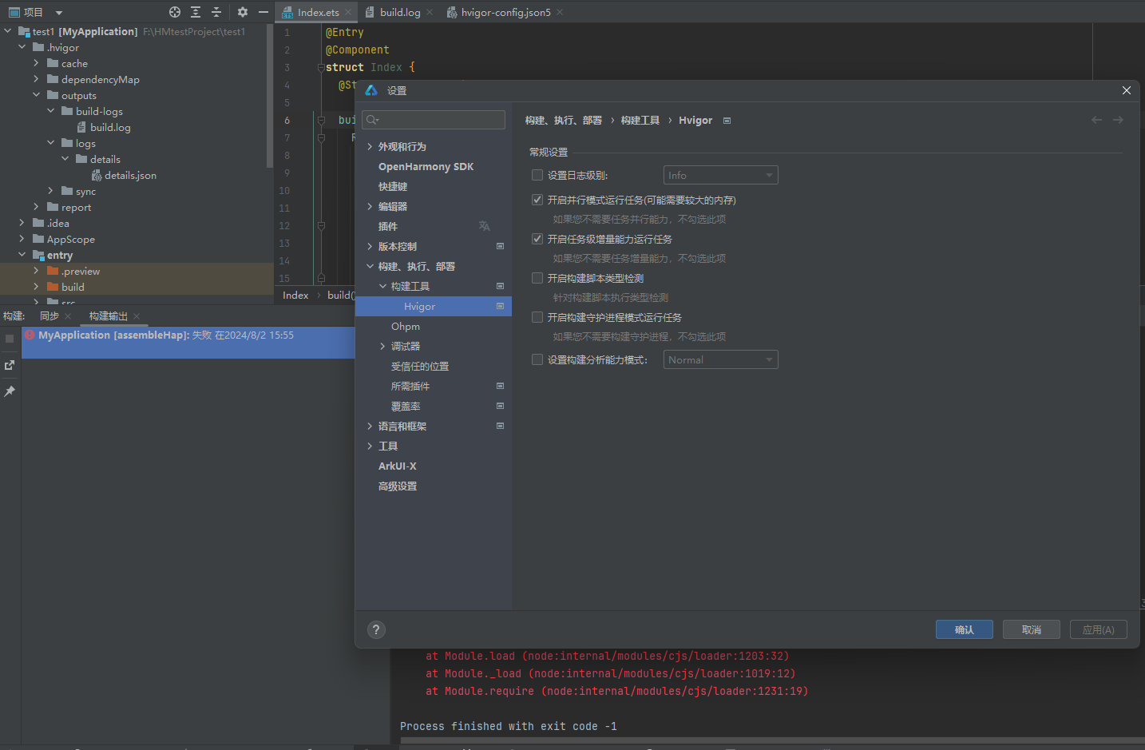Select the failed MyApplication assembleHap build entry
The height and width of the screenshot is (750, 1145).
(x=188, y=342)
